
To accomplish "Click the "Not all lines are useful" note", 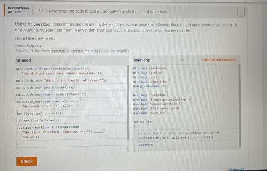I will coord(35,38).
